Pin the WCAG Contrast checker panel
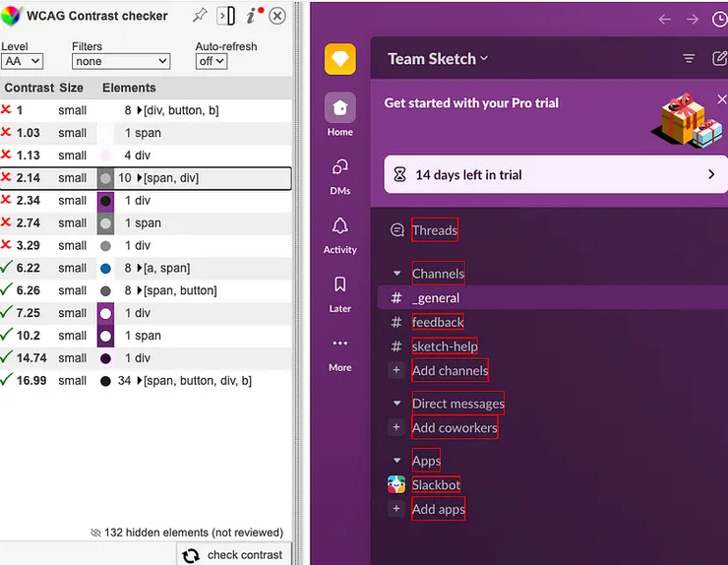The height and width of the screenshot is (565, 728). tap(200, 16)
